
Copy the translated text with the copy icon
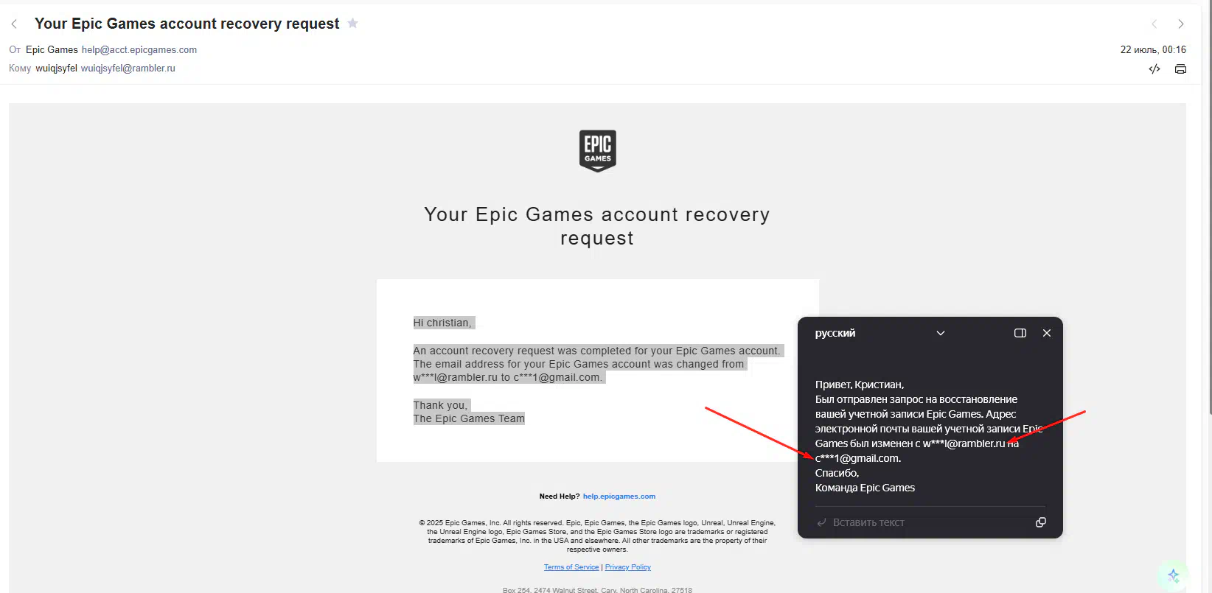1041,522
